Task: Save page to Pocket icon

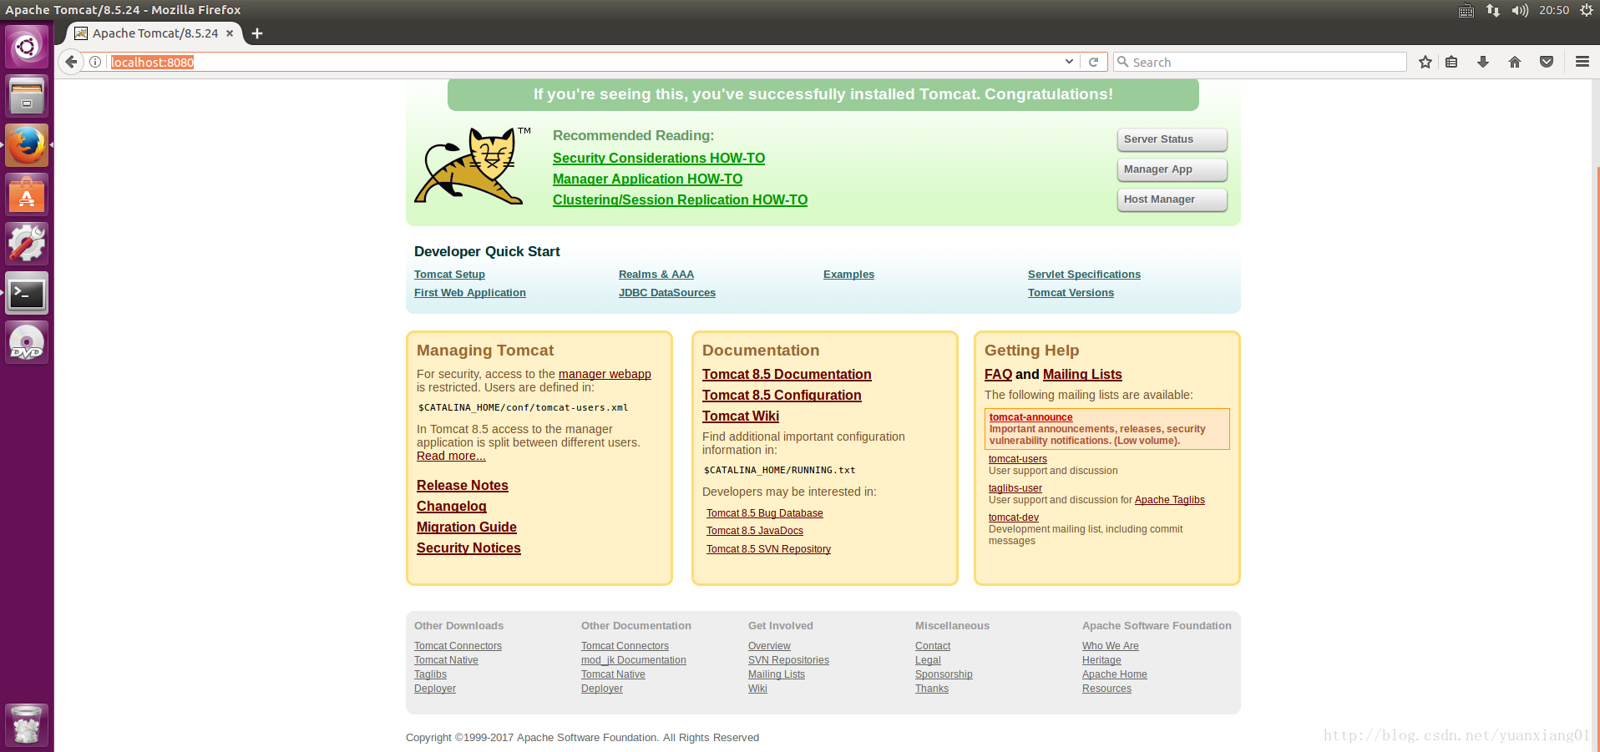Action: click(1547, 62)
